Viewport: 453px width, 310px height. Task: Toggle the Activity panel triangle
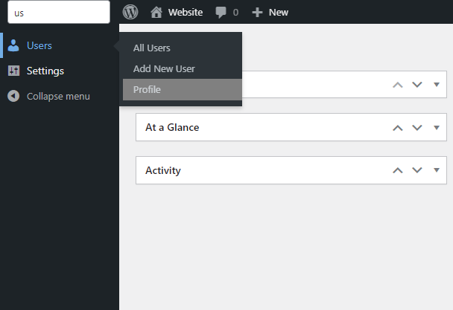(x=437, y=170)
